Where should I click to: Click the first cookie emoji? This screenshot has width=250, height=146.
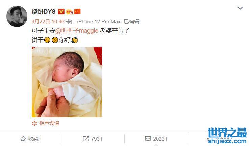click(47, 40)
